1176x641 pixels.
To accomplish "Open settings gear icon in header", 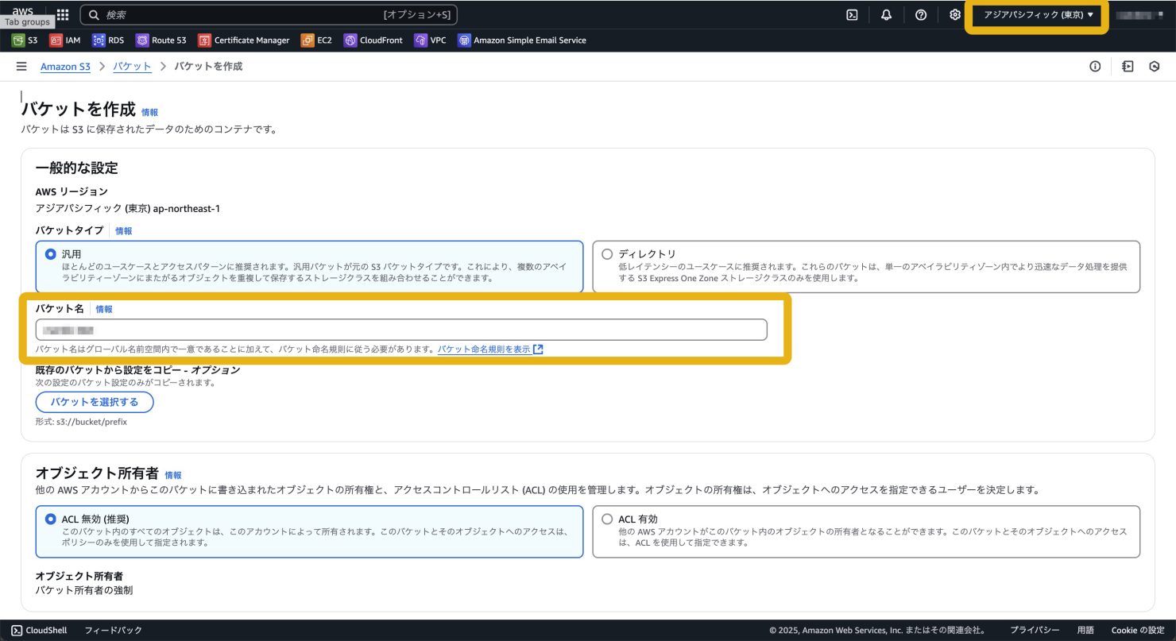I will coord(955,14).
